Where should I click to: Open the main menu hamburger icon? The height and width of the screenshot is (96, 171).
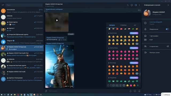[3, 5]
